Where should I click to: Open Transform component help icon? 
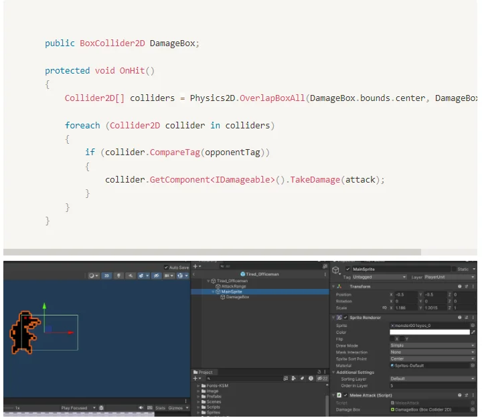[459, 286]
